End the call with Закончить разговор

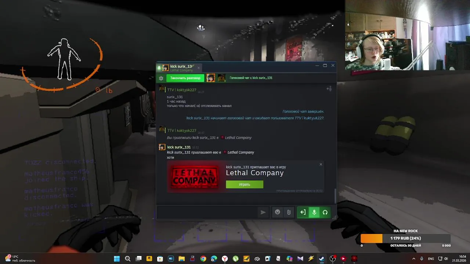185,78
